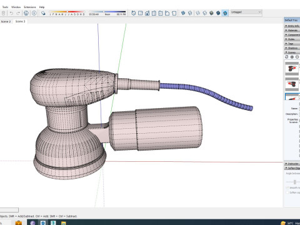Screen dimensions: 300x225
Task: Select the third highlighted scene thumbnail
Action: coord(292,96)
